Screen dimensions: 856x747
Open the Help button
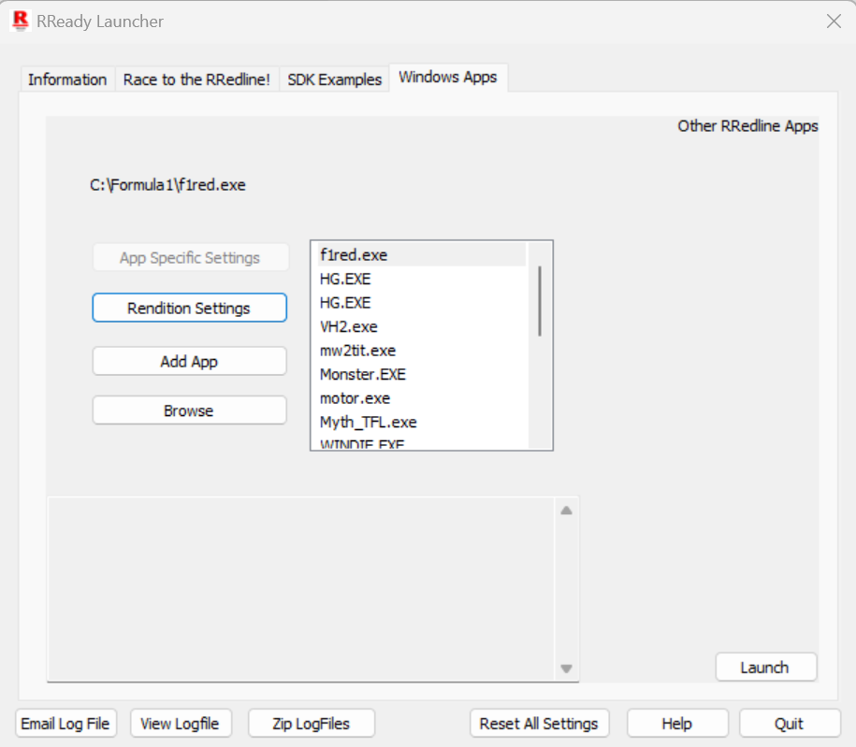(677, 724)
